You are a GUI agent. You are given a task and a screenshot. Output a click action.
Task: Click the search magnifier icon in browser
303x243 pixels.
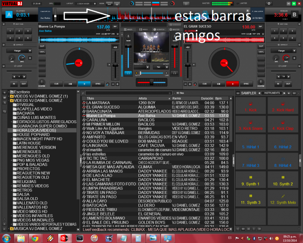[x=83, y=93]
